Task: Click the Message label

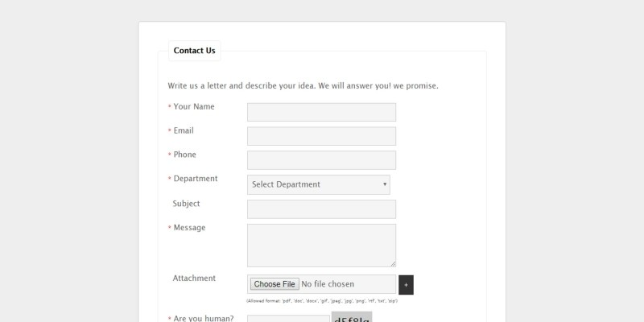Action: click(189, 228)
